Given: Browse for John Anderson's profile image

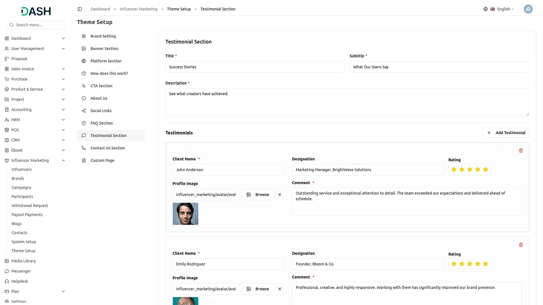Looking at the screenshot, I should [x=258, y=195].
